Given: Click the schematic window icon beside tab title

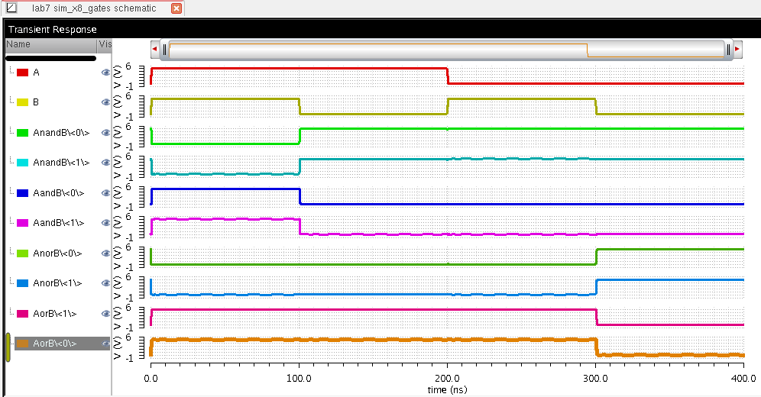Looking at the screenshot, I should click(11, 8).
